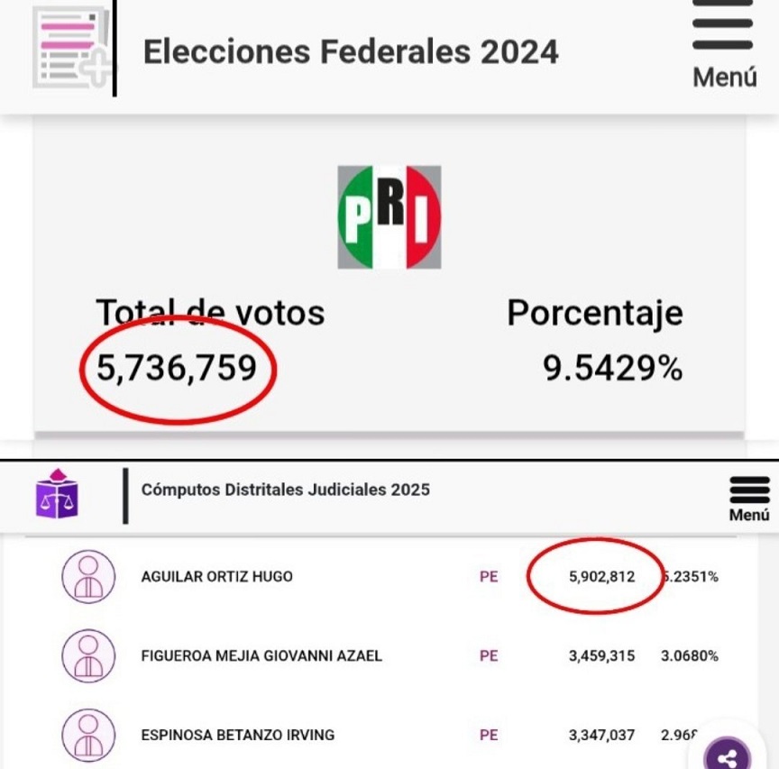Select candidate name FIGUEROA MEJIA GIOVANNI AZAEL
Viewport: 779px width, 769px height.
(x=261, y=655)
